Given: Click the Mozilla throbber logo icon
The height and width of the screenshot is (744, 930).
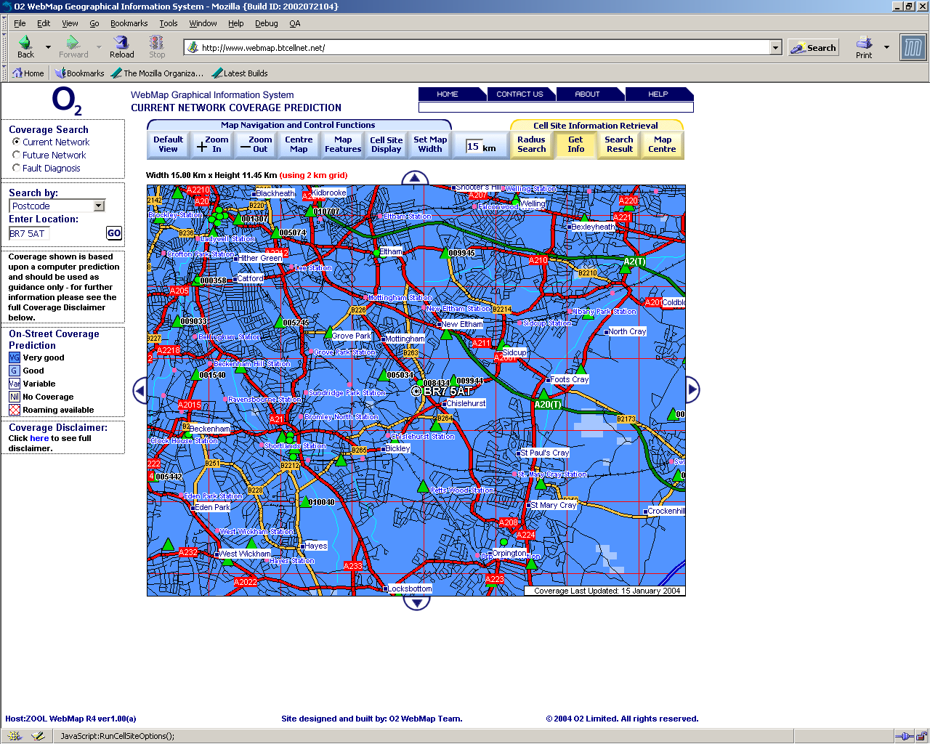Looking at the screenshot, I should pos(913,48).
